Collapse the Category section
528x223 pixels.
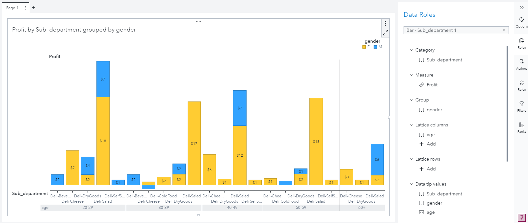[411, 50]
